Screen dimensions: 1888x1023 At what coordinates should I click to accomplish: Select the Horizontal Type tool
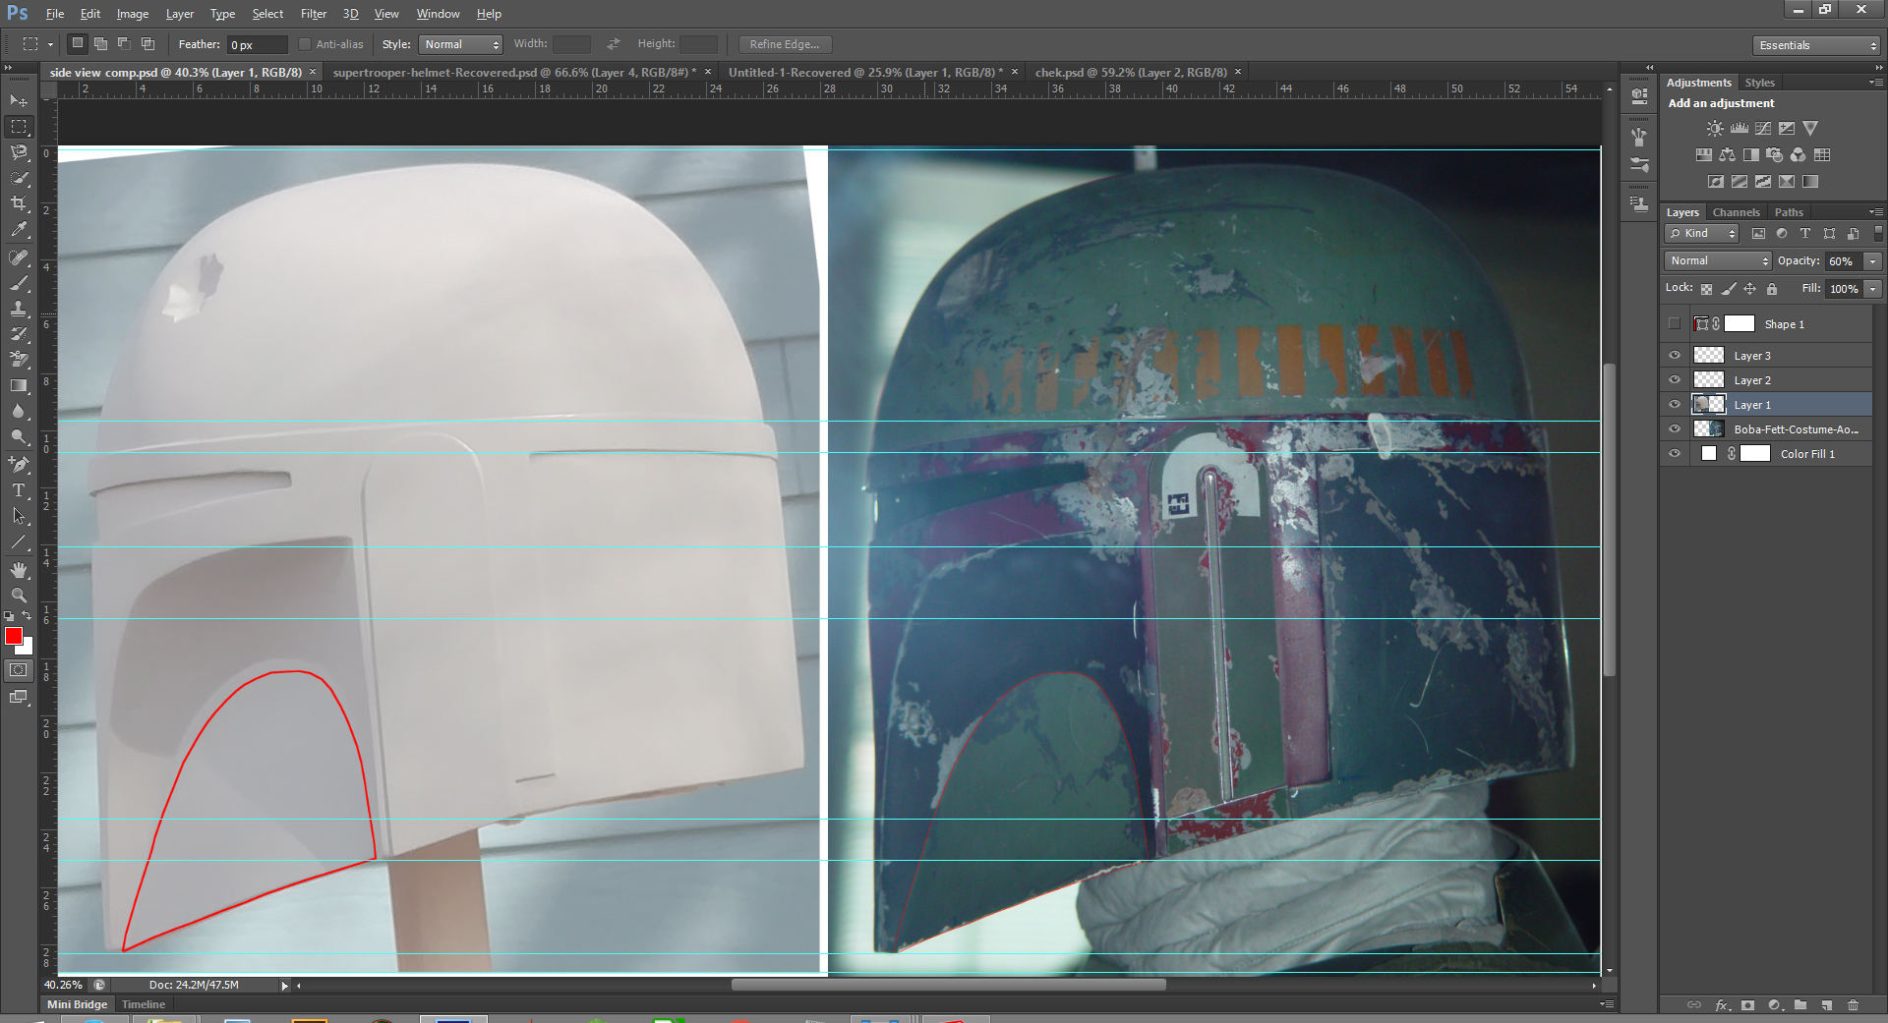point(19,489)
